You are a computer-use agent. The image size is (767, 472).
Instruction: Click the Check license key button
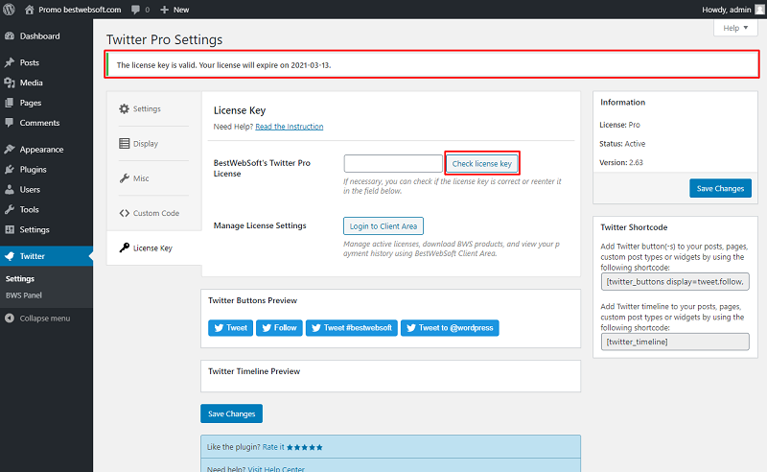(x=482, y=163)
